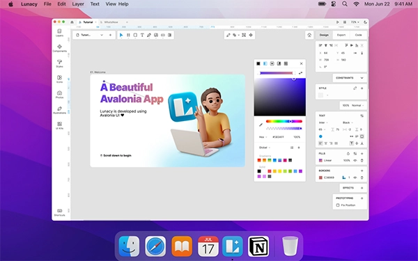Open the Styles panel in sidebar
Screen dimensions: 418x261
point(59,63)
